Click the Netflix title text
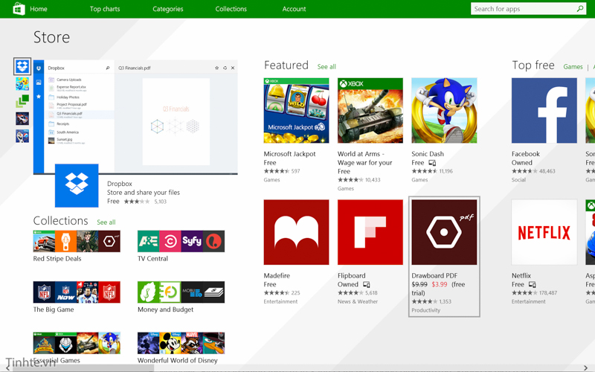The image size is (595, 372). [x=521, y=275]
